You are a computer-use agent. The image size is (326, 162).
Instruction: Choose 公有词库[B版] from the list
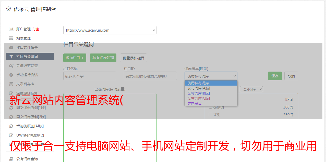pyautogui.click(x=211, y=93)
